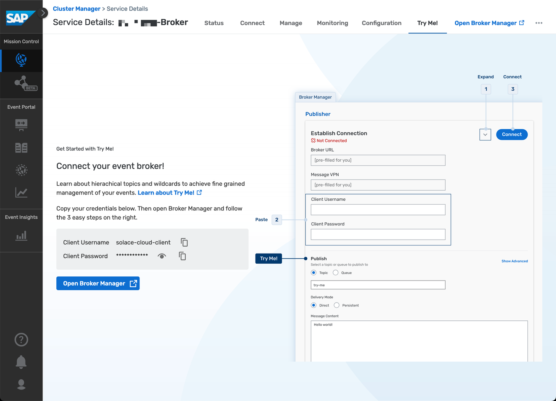This screenshot has width=556, height=401.
Task: Switch to the Connect tab
Action: point(253,23)
